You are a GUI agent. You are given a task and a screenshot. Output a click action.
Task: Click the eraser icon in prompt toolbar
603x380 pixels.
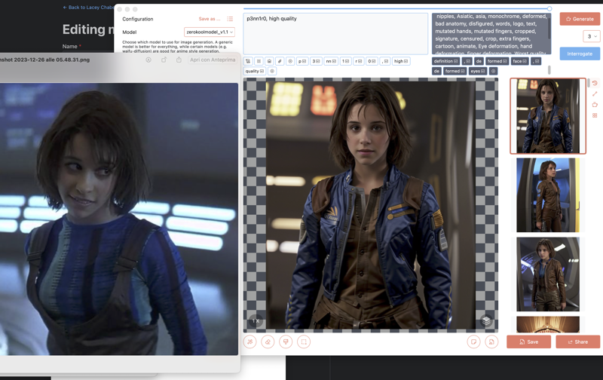point(280,61)
